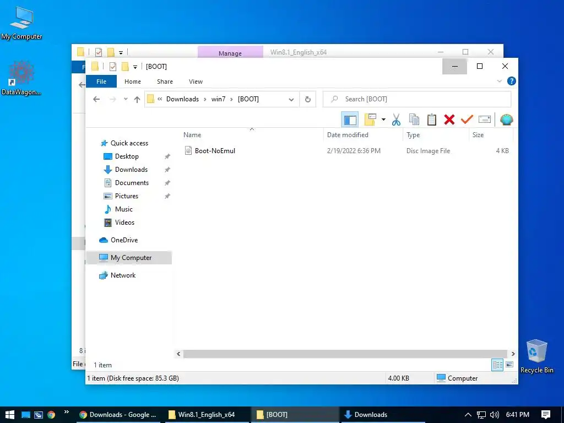Open the folder options toolbar icon
Viewport: 564px width, 423px height.
coord(370,120)
